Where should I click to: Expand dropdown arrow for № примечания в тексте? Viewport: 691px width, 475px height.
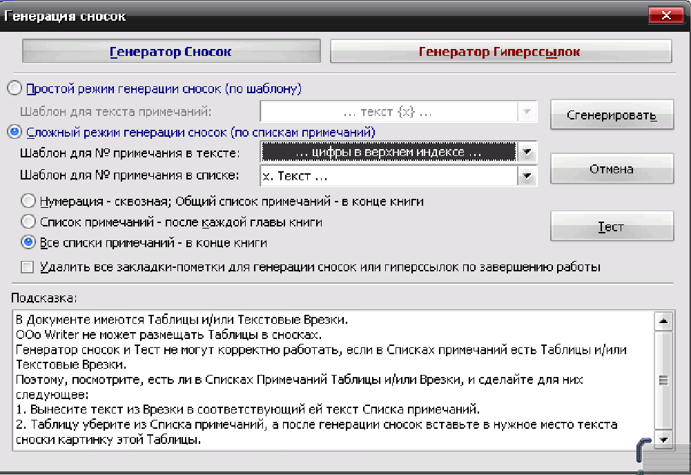(527, 152)
